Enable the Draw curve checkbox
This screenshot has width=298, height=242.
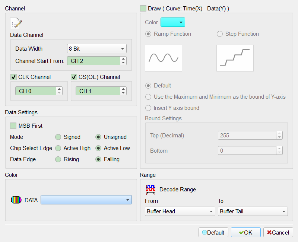143,9
